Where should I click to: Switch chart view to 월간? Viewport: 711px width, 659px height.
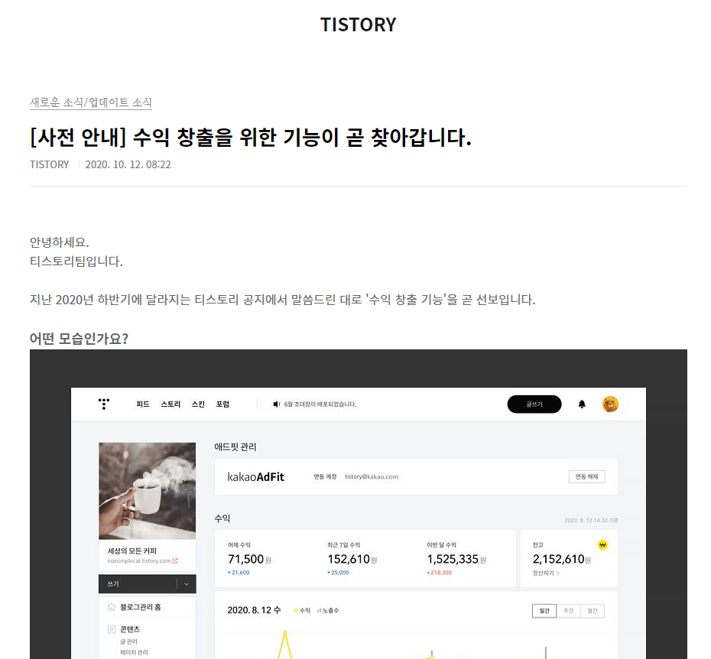592,611
